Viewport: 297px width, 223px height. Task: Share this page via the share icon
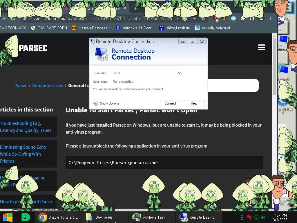(194, 19)
